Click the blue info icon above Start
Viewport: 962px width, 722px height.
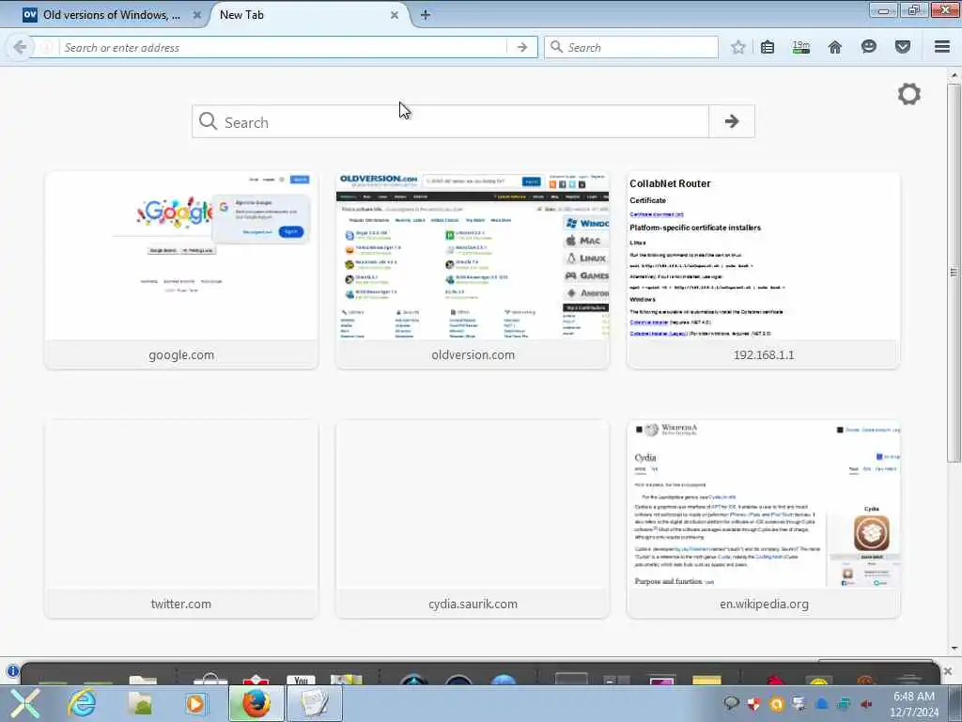11,671
